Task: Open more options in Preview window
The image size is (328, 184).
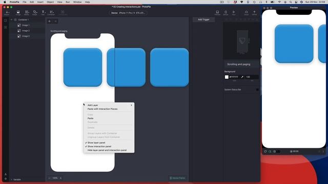Action: coord(323,151)
